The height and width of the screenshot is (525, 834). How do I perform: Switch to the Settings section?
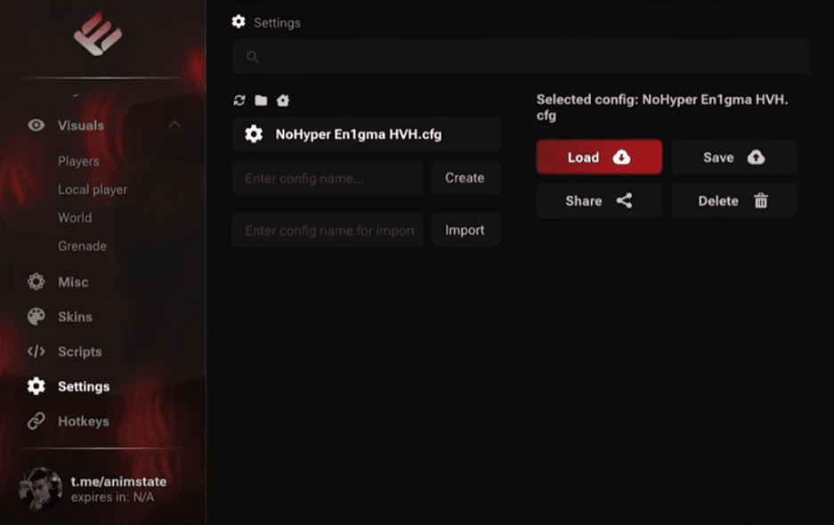83,386
